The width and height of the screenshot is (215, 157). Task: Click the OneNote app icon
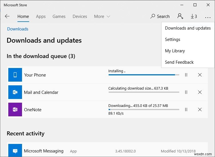(15, 110)
